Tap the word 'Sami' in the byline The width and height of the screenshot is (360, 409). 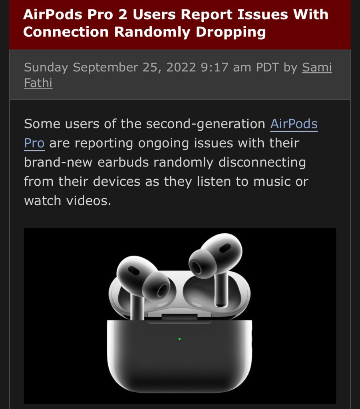coord(317,67)
